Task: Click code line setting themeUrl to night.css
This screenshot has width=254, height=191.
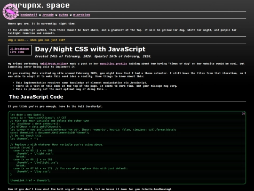Action: 35,153
